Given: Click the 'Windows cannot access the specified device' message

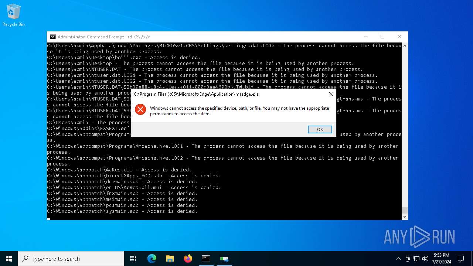Looking at the screenshot, I should pyautogui.click(x=239, y=111).
